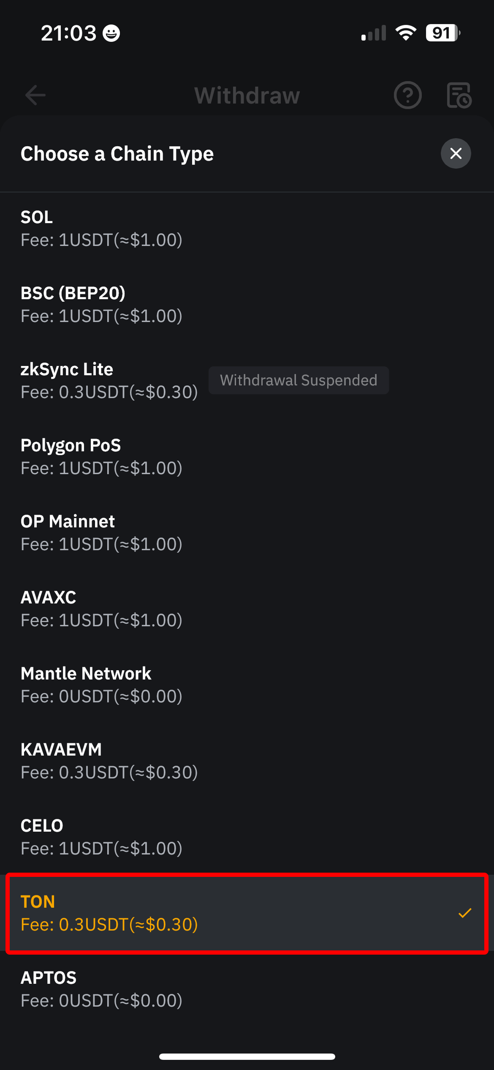Open the withdrawal history icon

[x=459, y=95]
